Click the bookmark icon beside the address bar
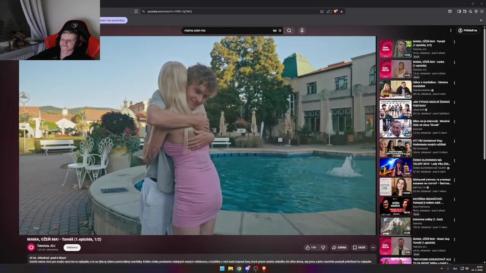Screen dimensions: 486x273 tap(136, 11)
